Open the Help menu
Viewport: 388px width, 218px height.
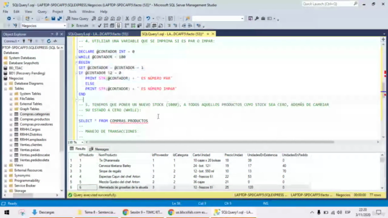pyautogui.click(x=104, y=12)
